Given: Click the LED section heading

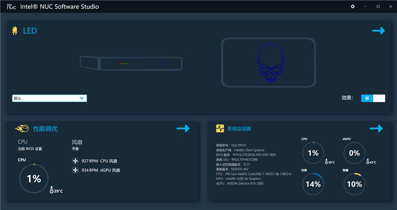Looking at the screenshot, I should pos(30,31).
